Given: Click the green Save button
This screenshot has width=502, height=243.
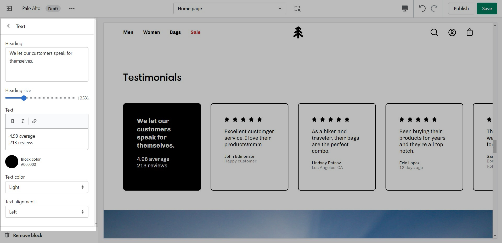Looking at the screenshot, I should 487,9.
